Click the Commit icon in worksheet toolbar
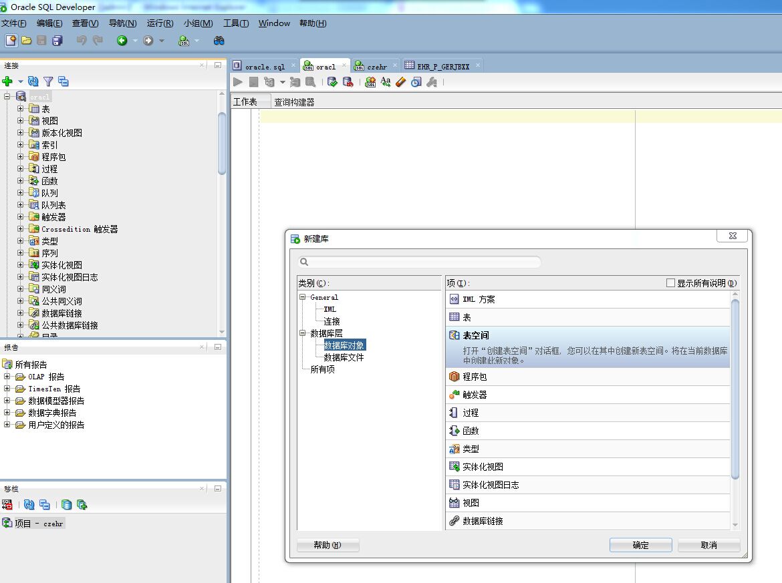782x583 pixels. coord(332,82)
